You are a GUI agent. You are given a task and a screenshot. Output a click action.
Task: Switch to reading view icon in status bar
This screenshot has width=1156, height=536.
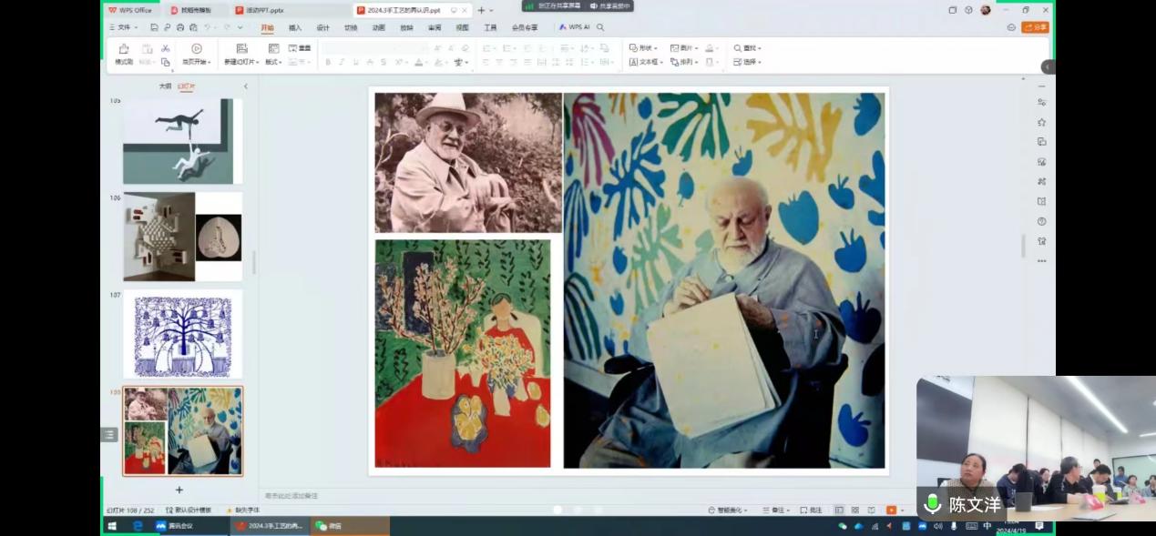872,510
